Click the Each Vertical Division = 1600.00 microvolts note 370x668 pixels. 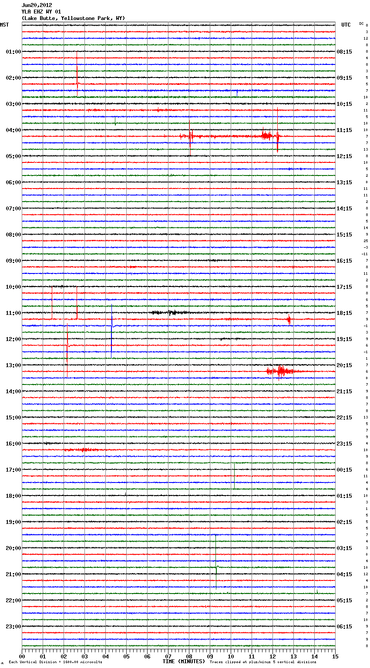(x=55, y=662)
